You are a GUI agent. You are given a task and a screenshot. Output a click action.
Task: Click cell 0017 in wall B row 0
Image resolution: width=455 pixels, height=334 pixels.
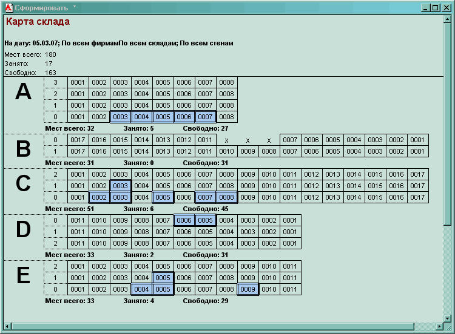[78, 140]
